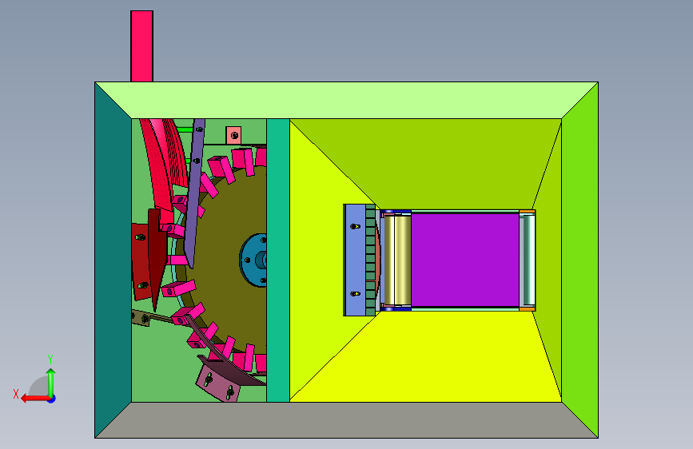This screenshot has height=449, width=693.
Task: Select the blue hub at the disc center
Action: pyautogui.click(x=253, y=260)
